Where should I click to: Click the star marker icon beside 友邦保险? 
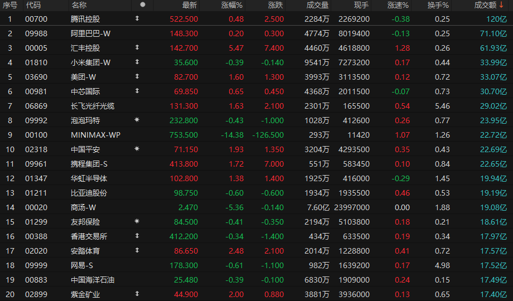pyautogui.click(x=137, y=221)
